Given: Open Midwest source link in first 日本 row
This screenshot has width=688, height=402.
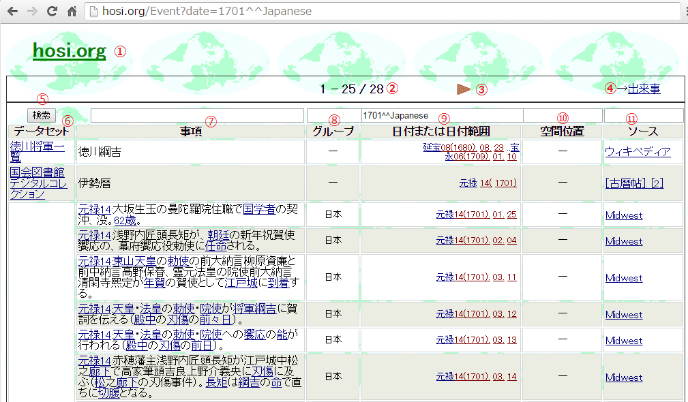Looking at the screenshot, I should pyautogui.click(x=623, y=215).
